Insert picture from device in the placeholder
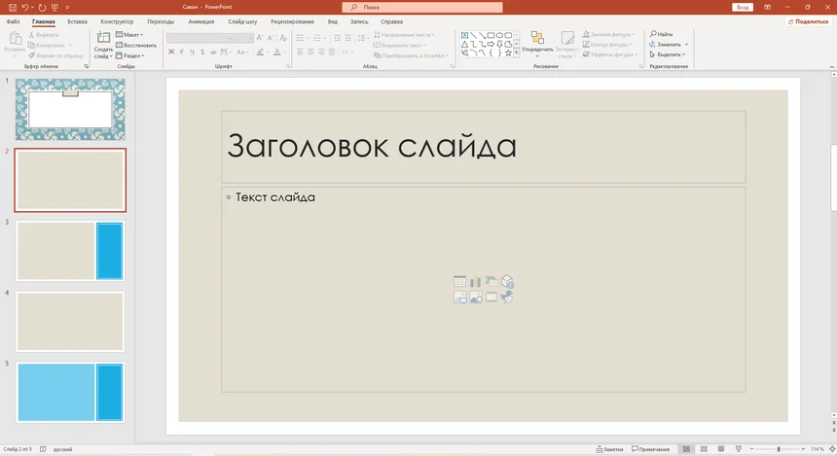Image resolution: width=837 pixels, height=456 pixels. (x=459, y=298)
